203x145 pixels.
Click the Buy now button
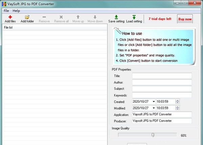(x=185, y=19)
